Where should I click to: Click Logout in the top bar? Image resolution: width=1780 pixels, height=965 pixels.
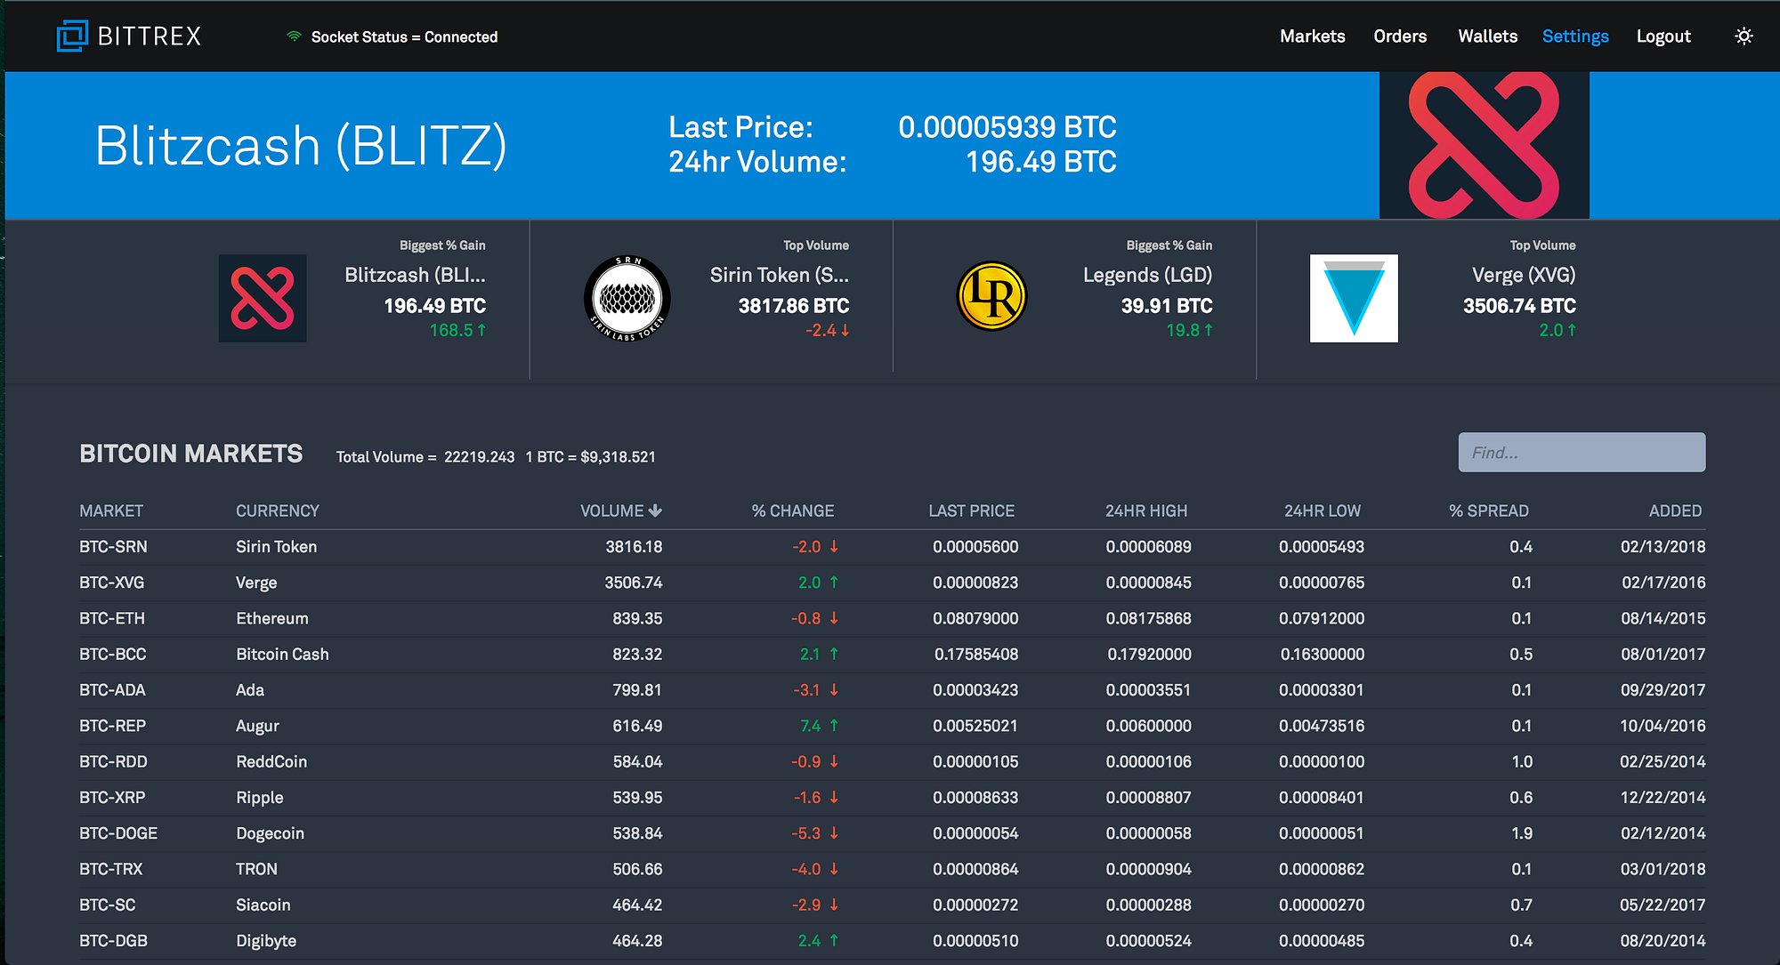point(1663,36)
